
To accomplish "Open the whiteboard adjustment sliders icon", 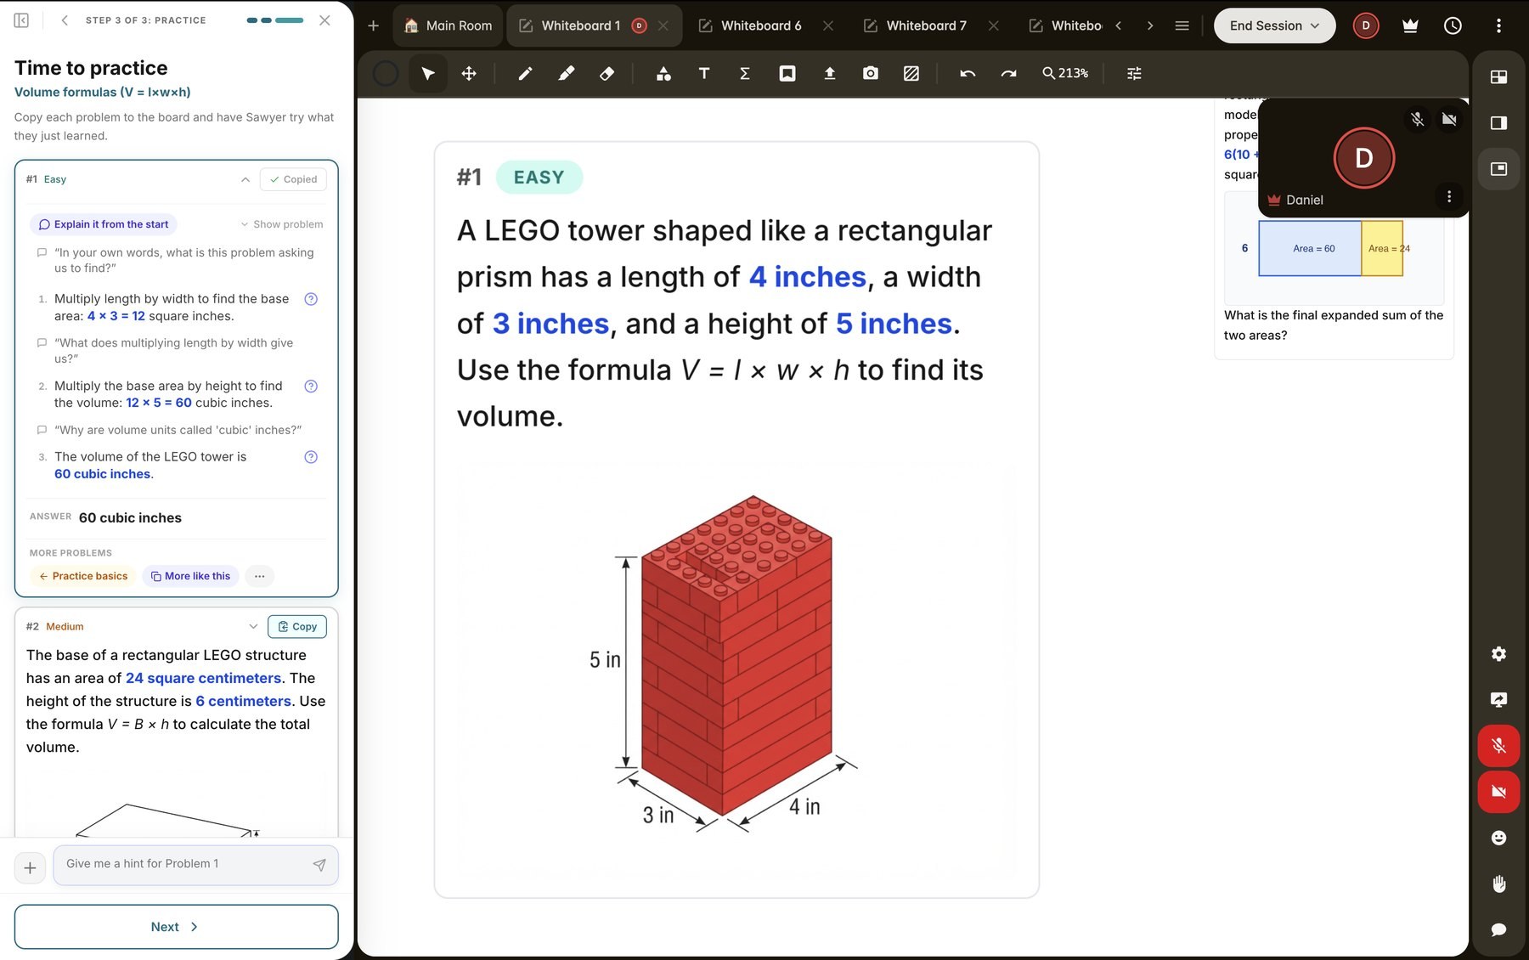I will pyautogui.click(x=1134, y=74).
